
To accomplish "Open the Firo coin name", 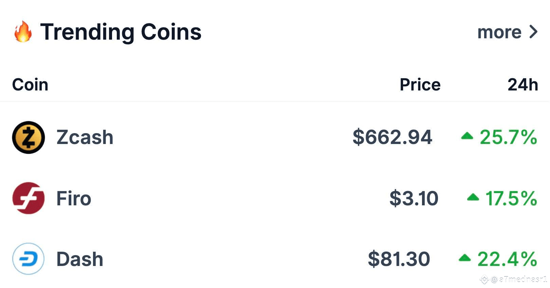I will point(74,198).
